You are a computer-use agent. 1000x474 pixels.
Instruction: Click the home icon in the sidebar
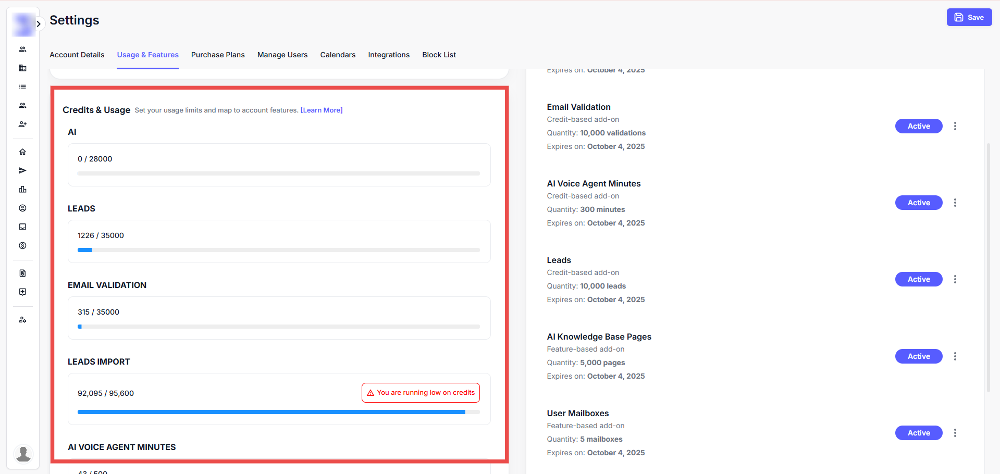coord(22,152)
